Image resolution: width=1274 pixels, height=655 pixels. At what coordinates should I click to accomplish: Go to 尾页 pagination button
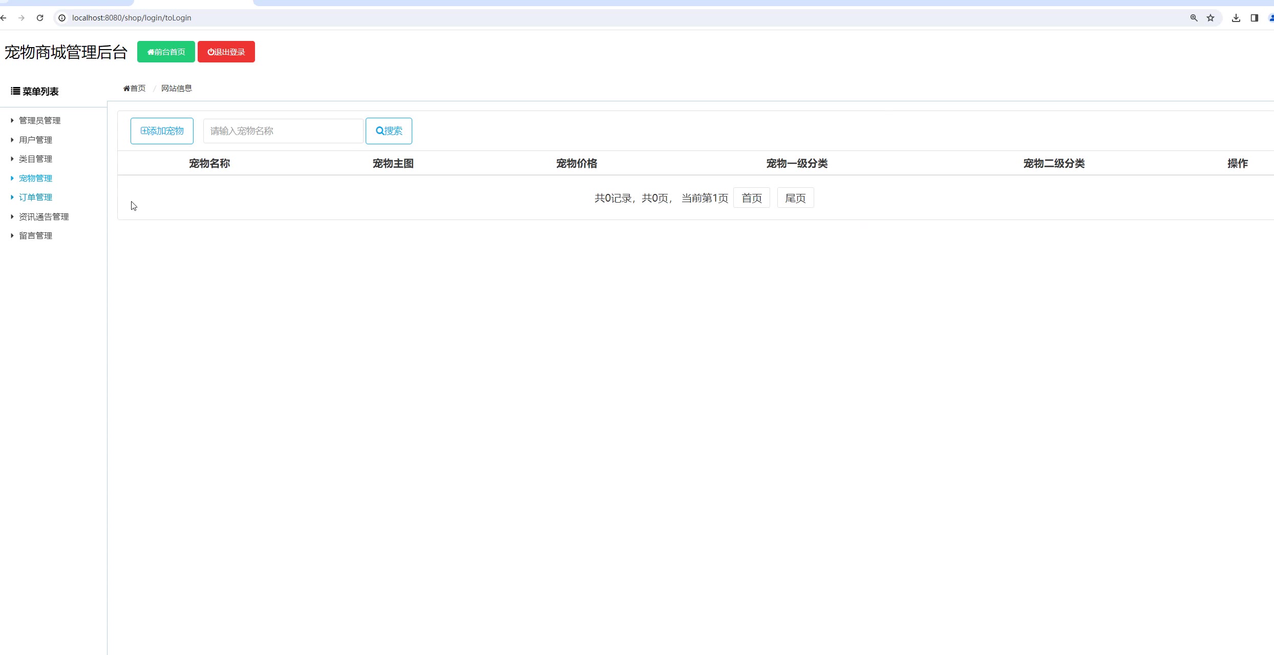795,198
